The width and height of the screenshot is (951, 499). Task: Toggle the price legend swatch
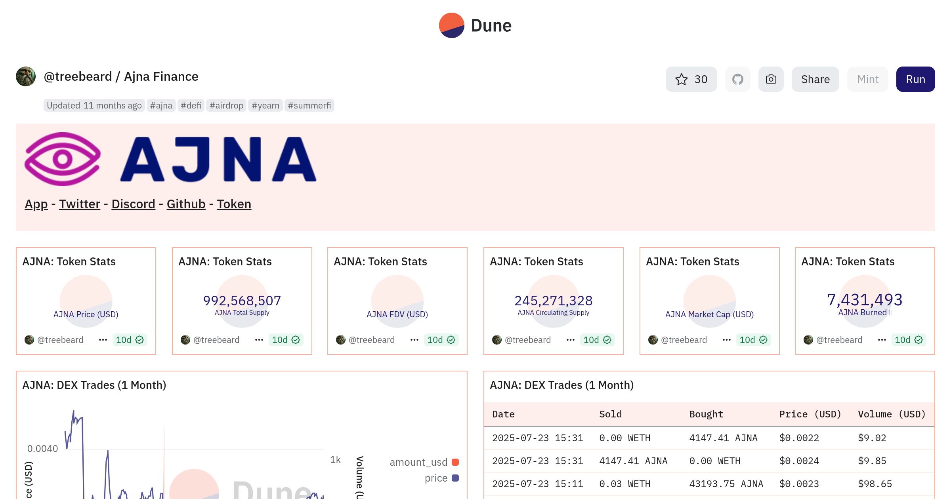coord(455,478)
